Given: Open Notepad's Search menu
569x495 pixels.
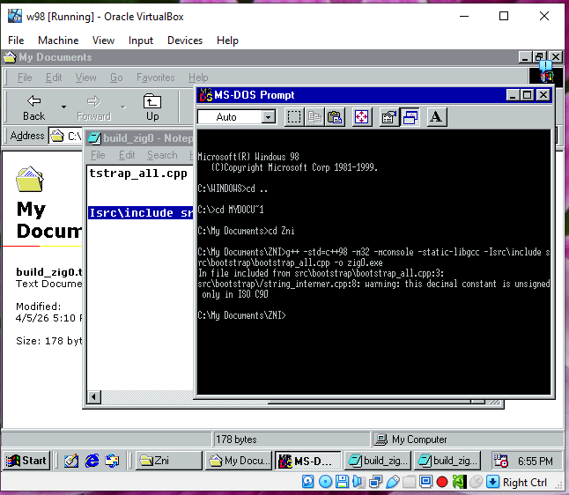Looking at the screenshot, I should (x=162, y=155).
